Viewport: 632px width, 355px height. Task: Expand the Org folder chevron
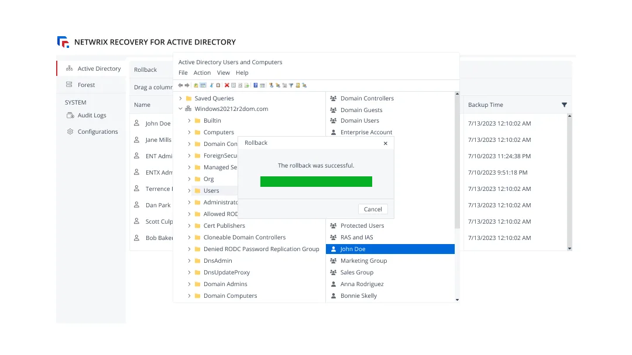189,179
